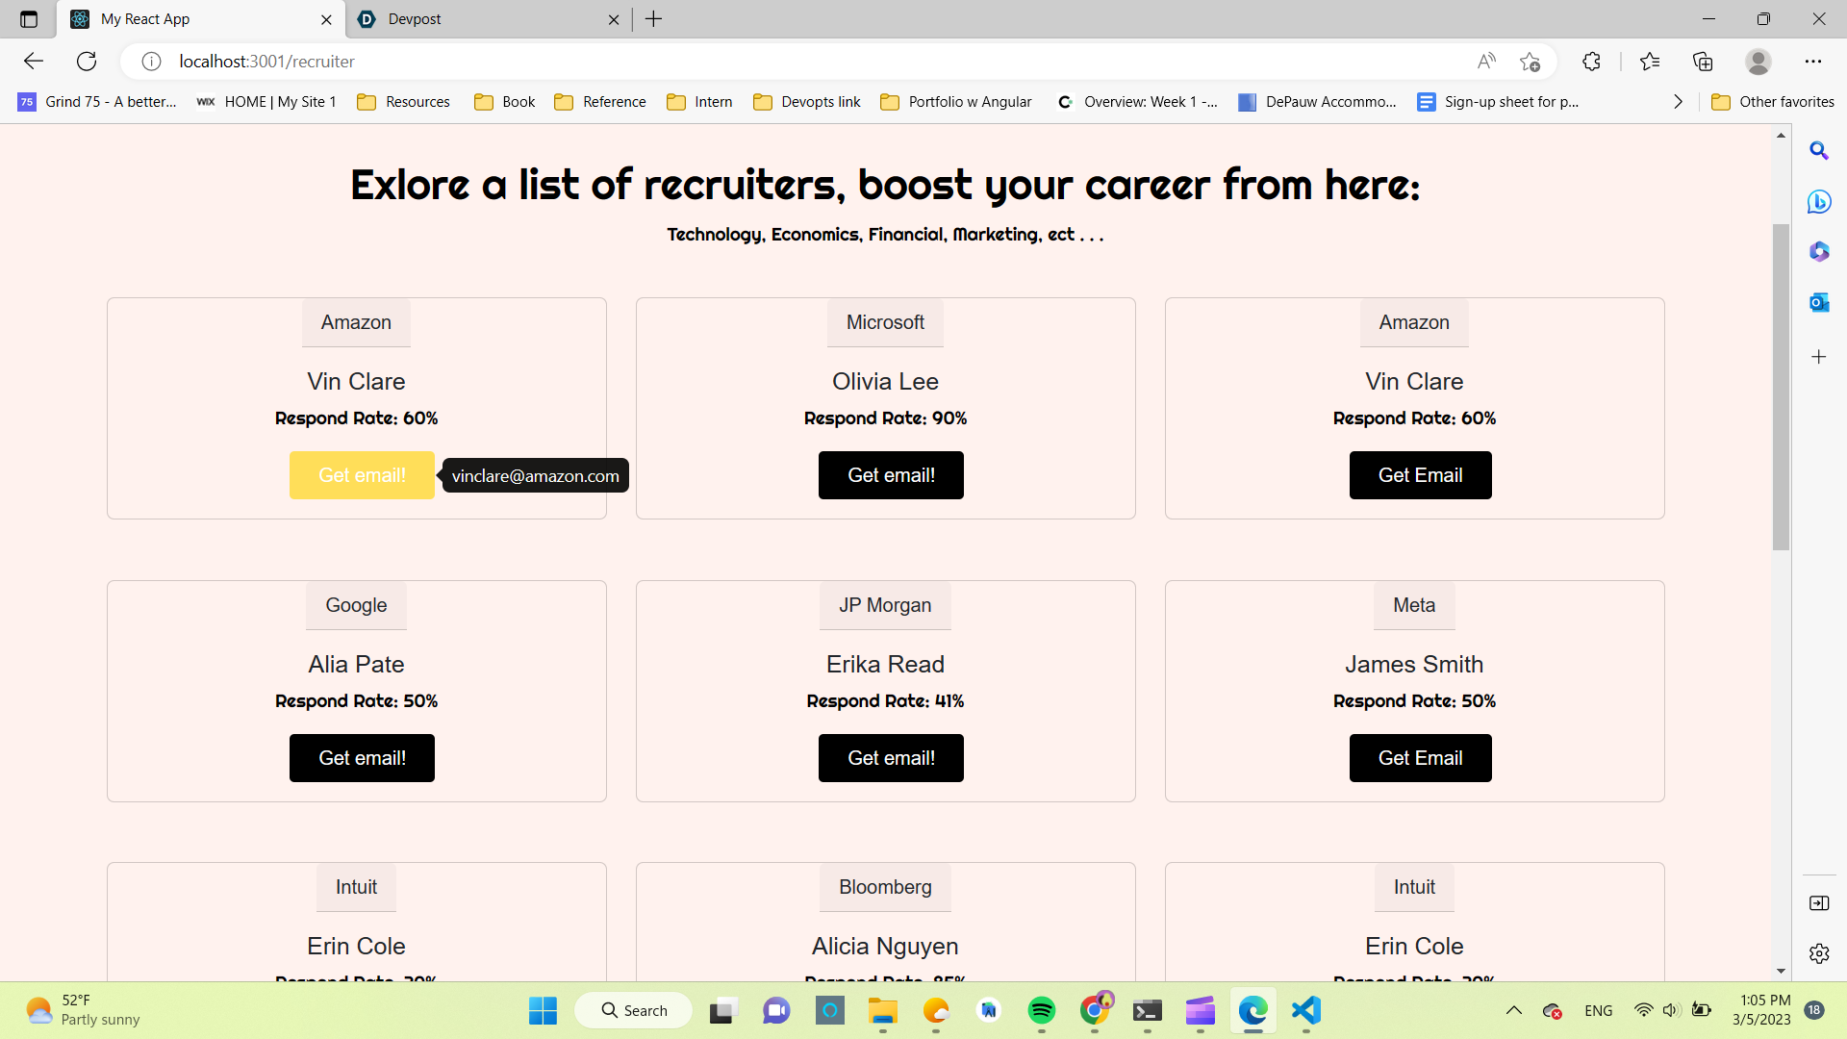Open sidebar settings gear icon

(1818, 953)
